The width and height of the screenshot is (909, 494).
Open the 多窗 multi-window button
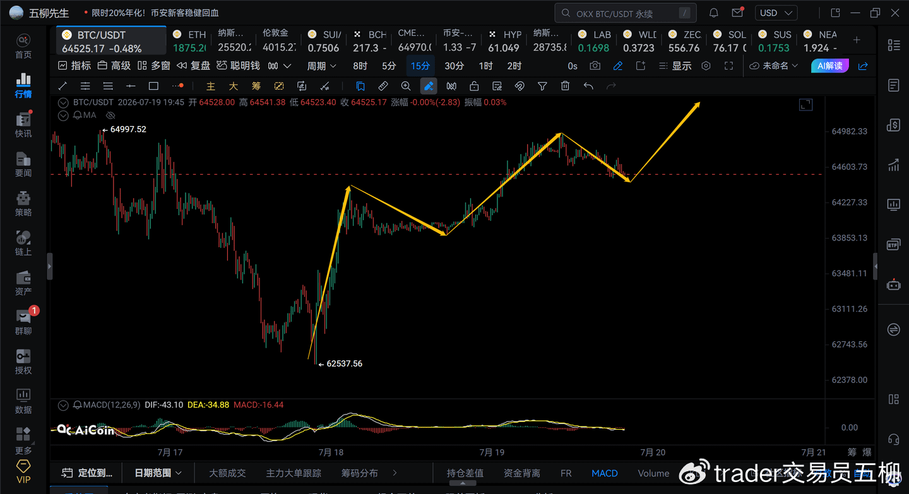click(x=154, y=66)
